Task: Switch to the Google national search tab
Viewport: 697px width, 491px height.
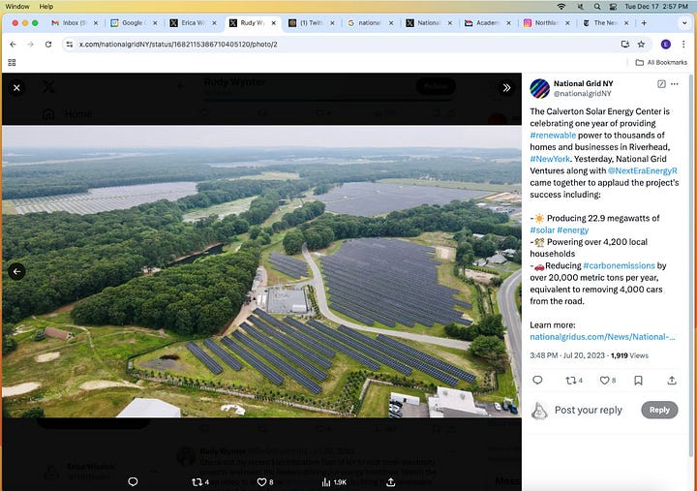Action: [370, 22]
